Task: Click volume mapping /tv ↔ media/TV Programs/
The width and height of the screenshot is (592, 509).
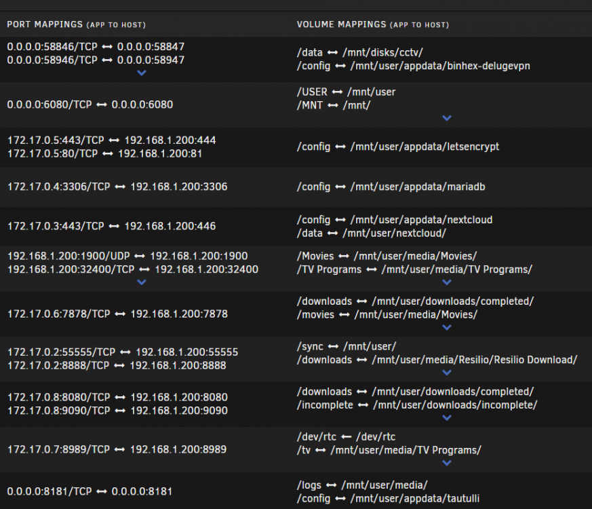Action: point(389,450)
